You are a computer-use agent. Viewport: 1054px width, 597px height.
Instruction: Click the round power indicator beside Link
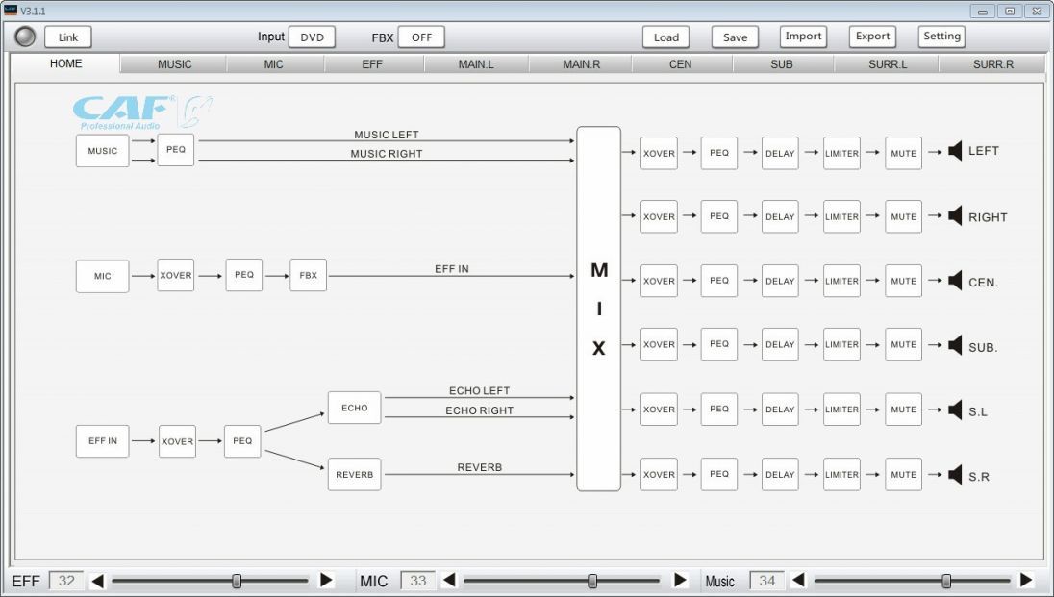point(26,37)
